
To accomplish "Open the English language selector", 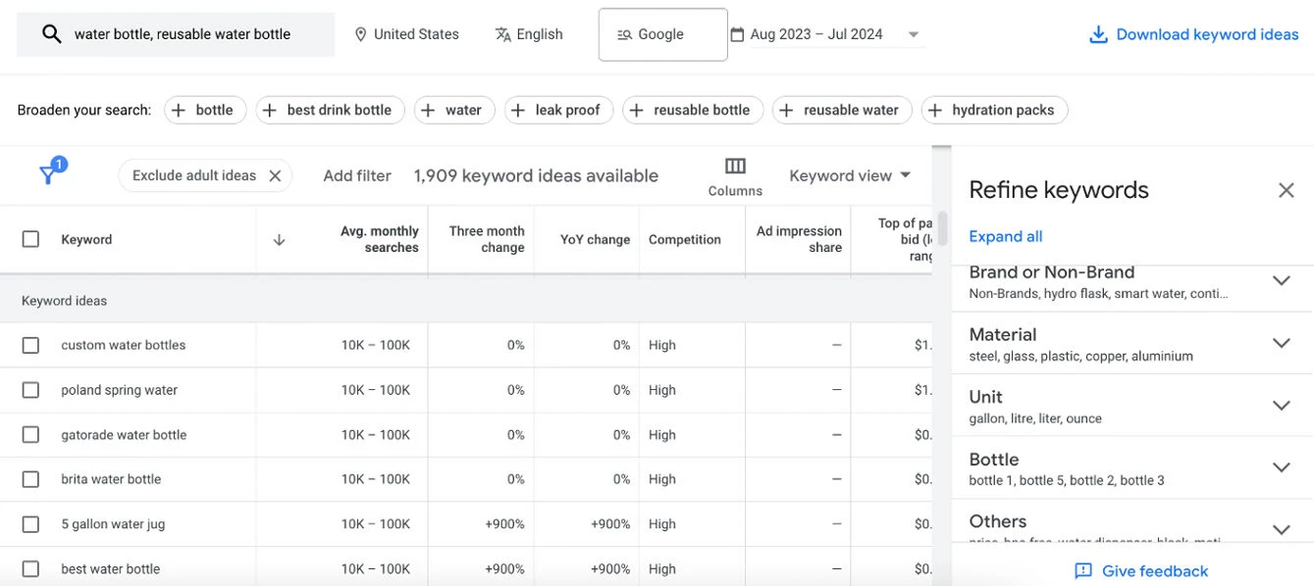I will point(529,34).
